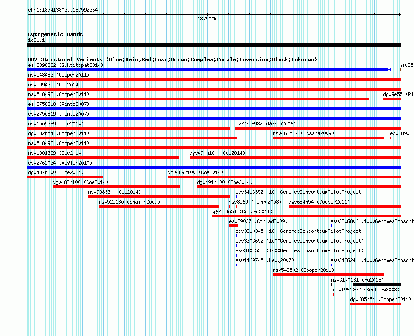Click the right arrow of the ruler
This screenshot has width=414, height=336.
click(x=400, y=14)
